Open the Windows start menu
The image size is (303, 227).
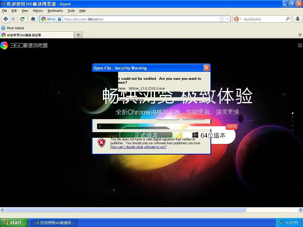click(14, 223)
